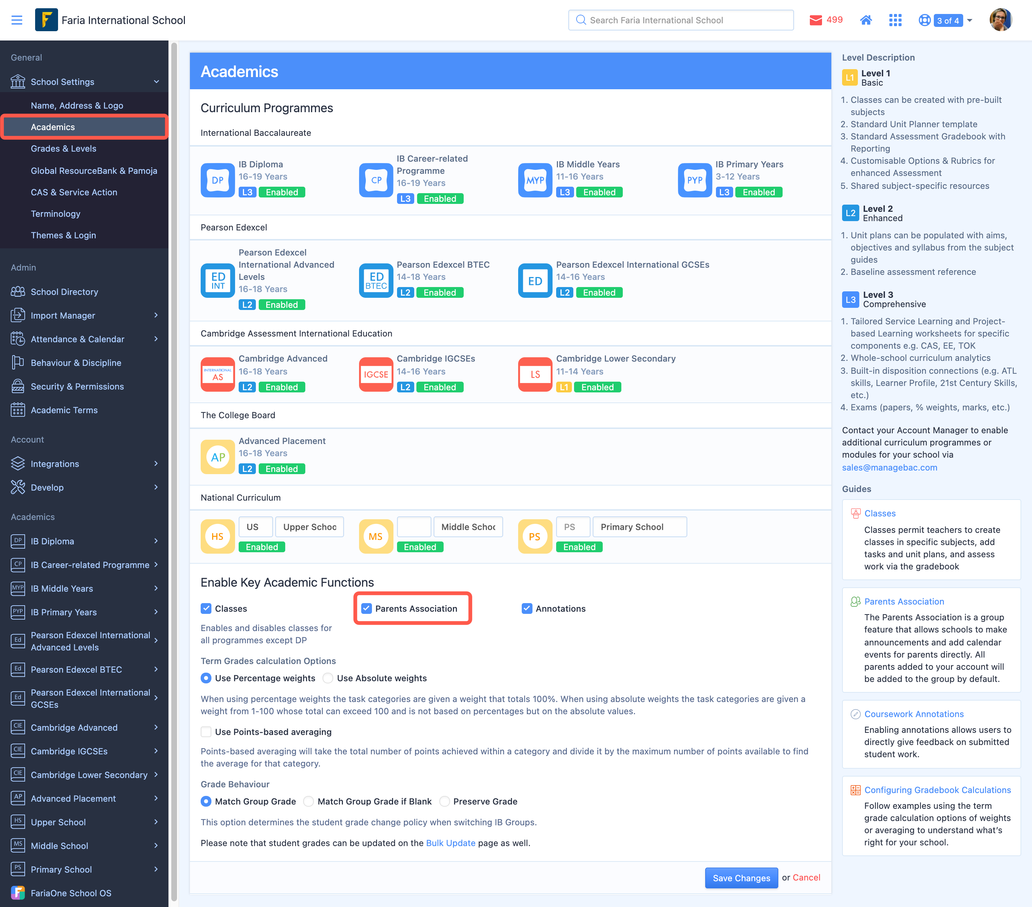Expand Import Manager sidebar chevron

click(156, 315)
